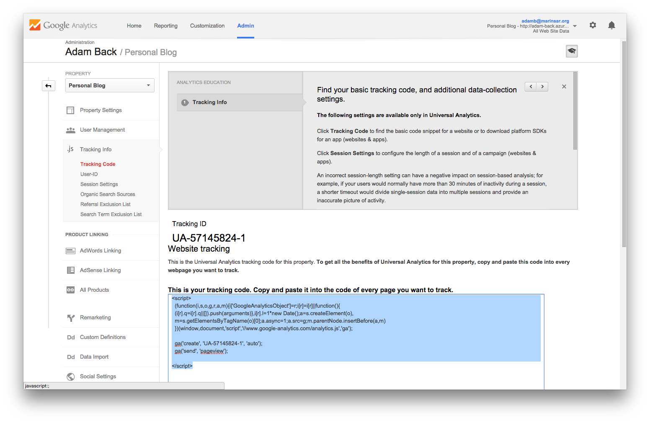Open the settings gear icon
The image size is (650, 423).
(x=593, y=25)
